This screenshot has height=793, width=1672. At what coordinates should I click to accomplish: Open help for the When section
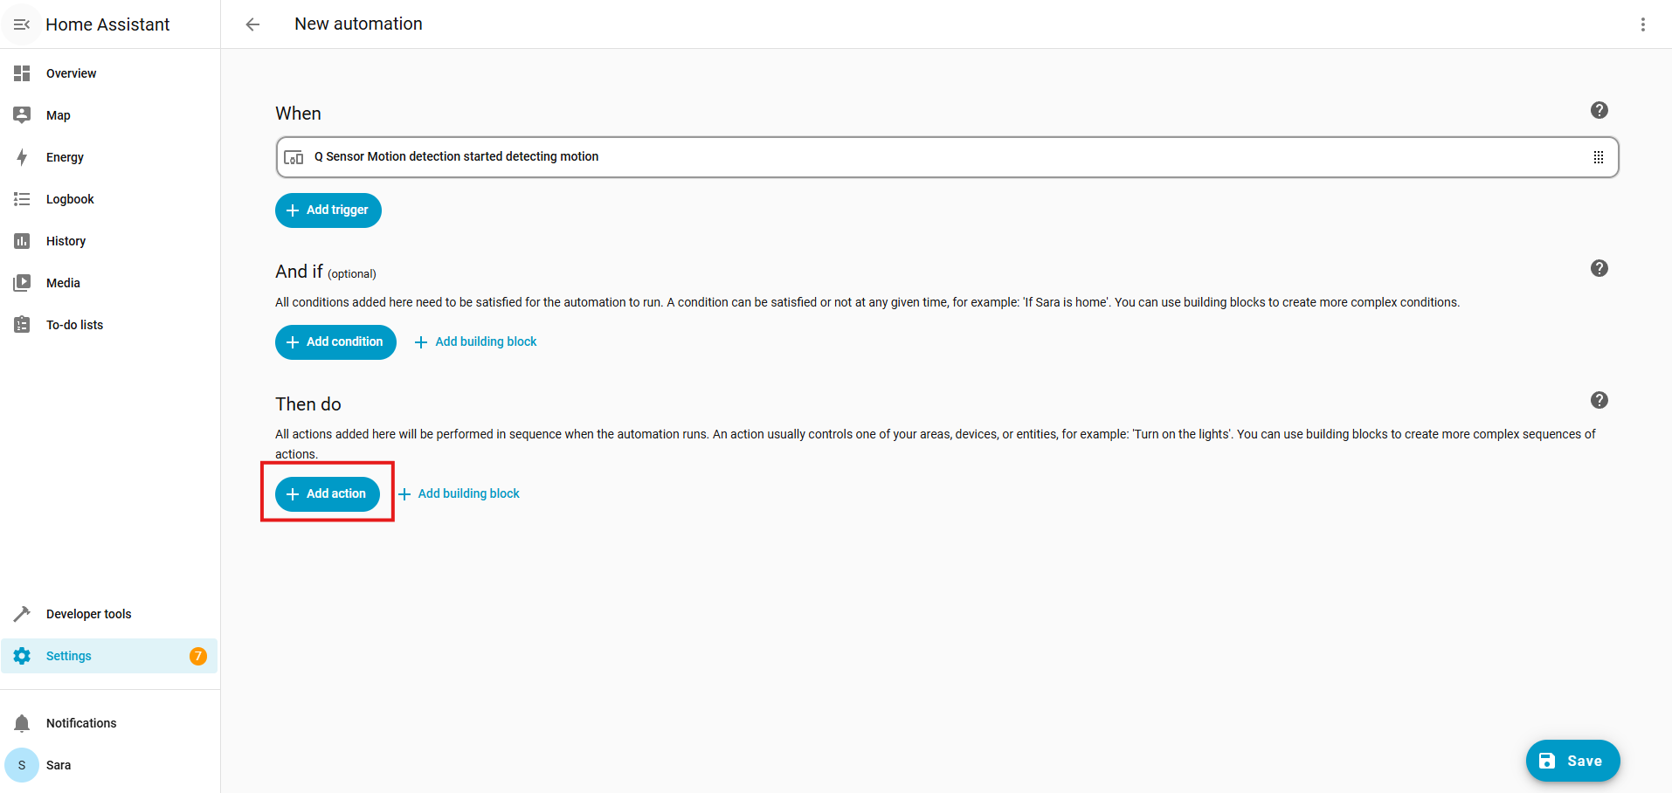1599,110
